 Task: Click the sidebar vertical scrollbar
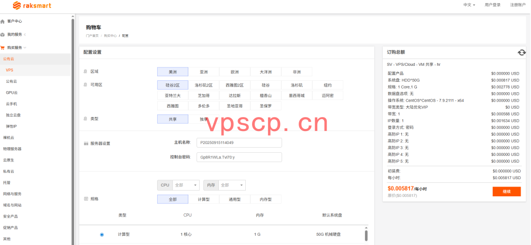[x=73, y=132]
